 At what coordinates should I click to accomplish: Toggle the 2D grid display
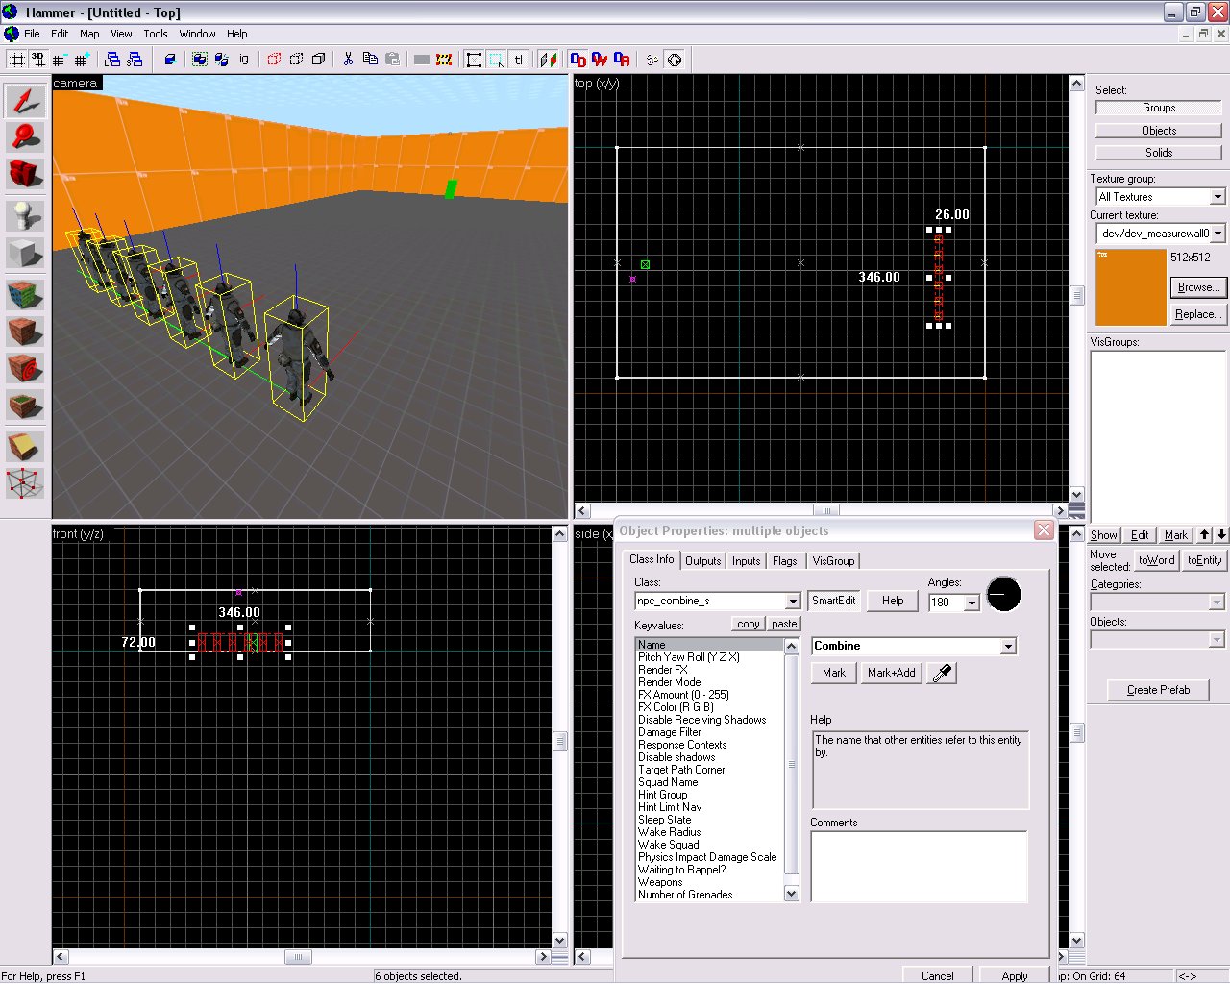tap(17, 60)
